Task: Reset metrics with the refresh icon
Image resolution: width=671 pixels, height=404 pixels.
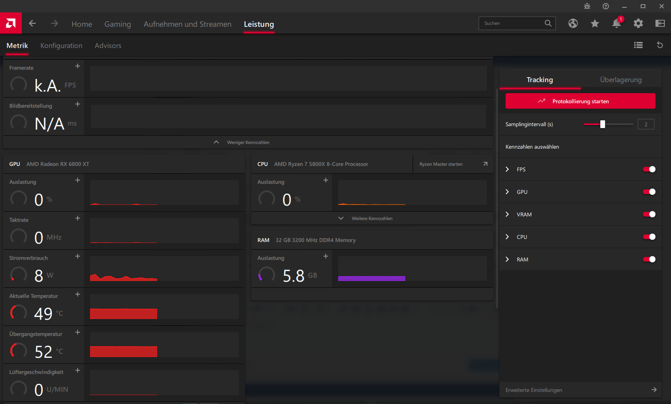Action: 660,45
